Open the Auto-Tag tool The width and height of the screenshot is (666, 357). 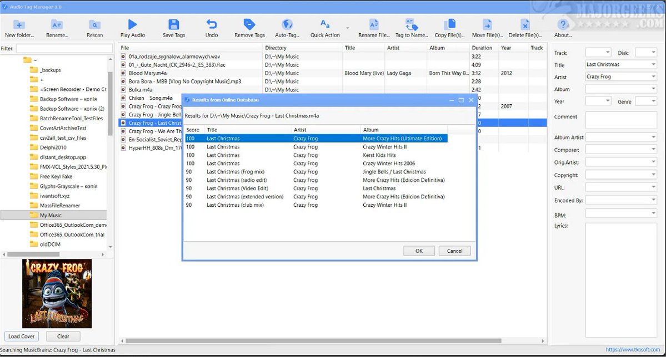(287, 24)
